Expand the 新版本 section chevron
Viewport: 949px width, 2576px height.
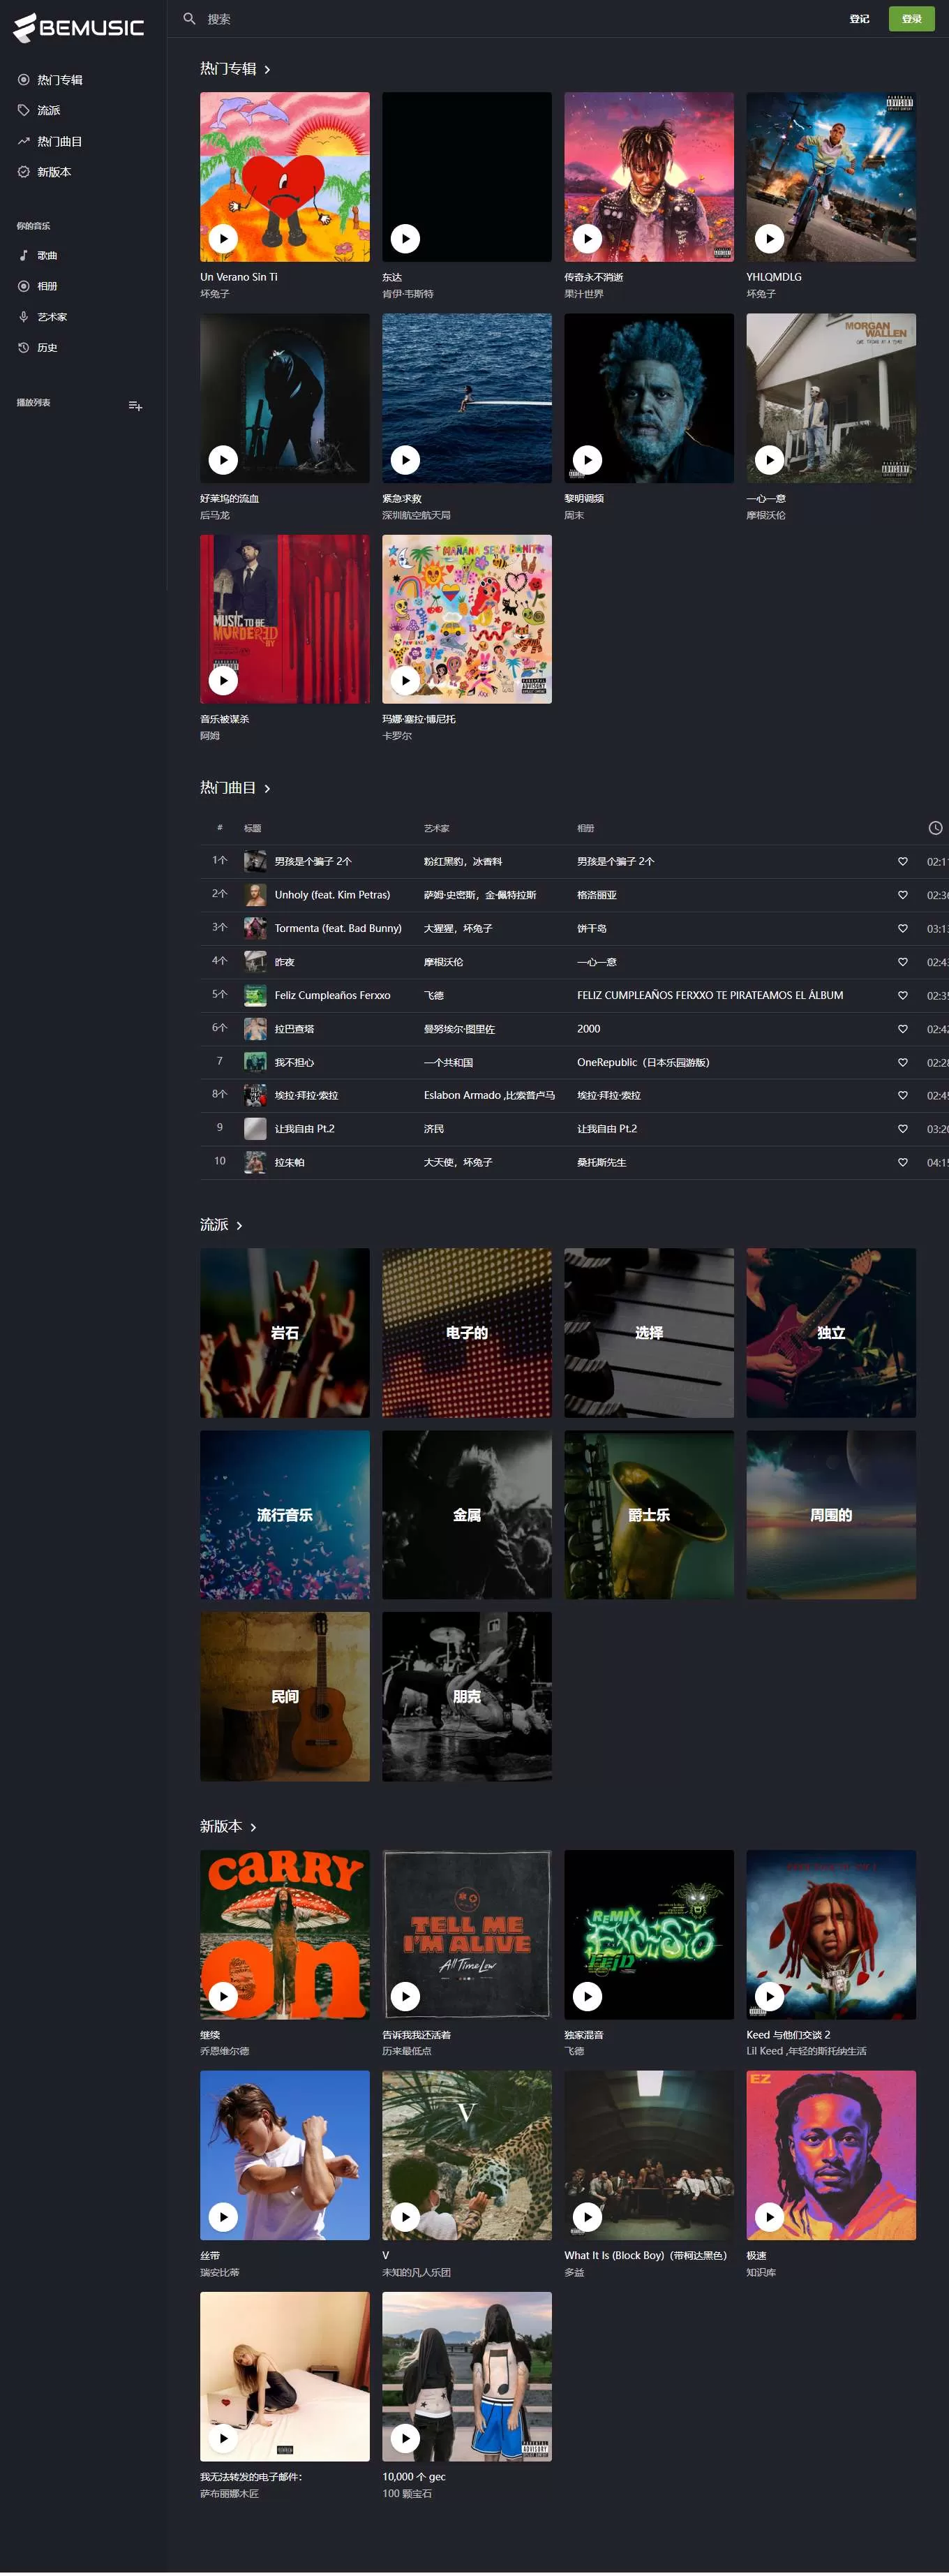click(x=253, y=1827)
